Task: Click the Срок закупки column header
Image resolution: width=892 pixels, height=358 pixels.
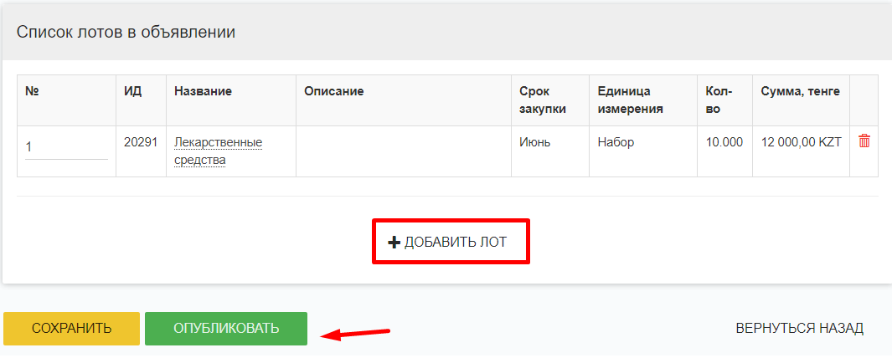Action: pos(542,100)
